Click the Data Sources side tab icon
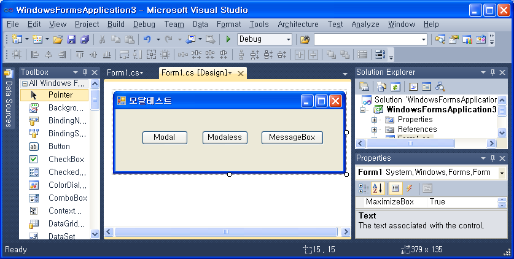The height and width of the screenshot is (259, 514). (x=8, y=74)
